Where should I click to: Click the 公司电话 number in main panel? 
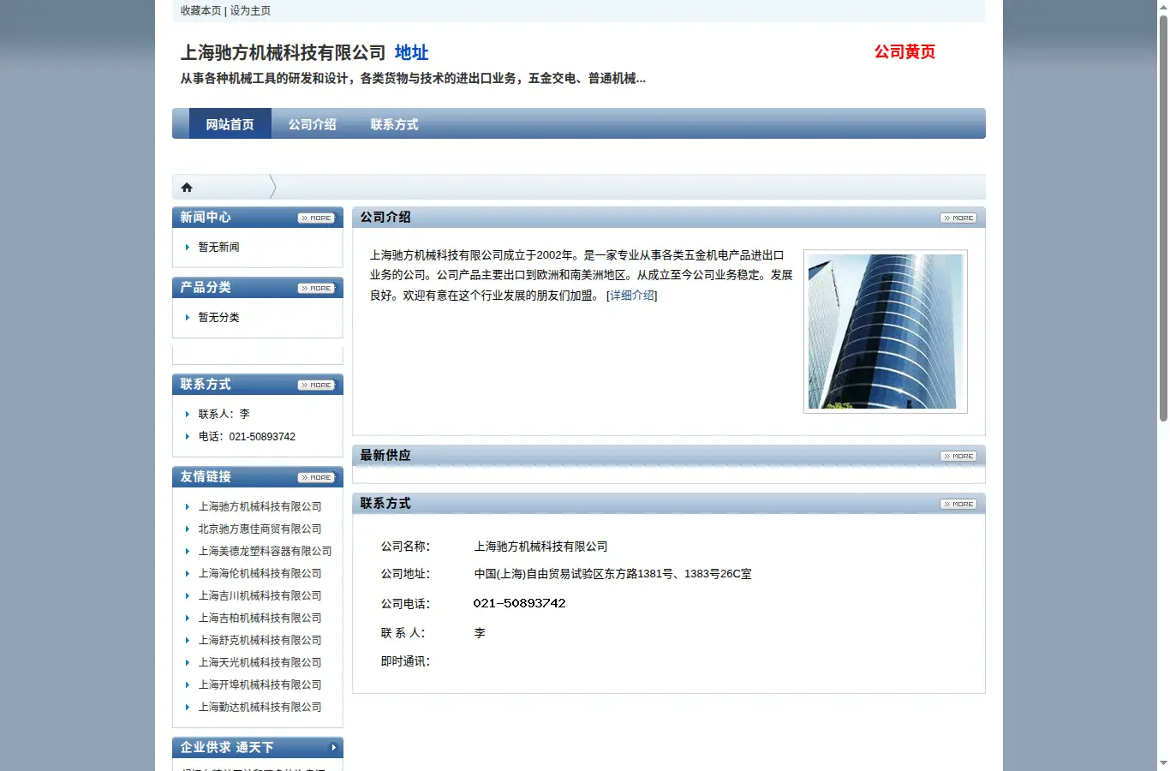[x=519, y=603]
